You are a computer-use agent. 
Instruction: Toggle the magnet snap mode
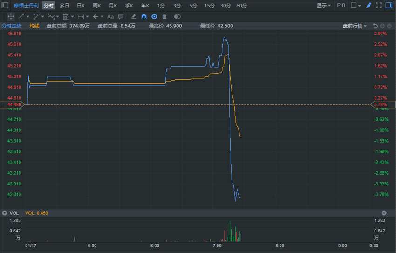144,17
